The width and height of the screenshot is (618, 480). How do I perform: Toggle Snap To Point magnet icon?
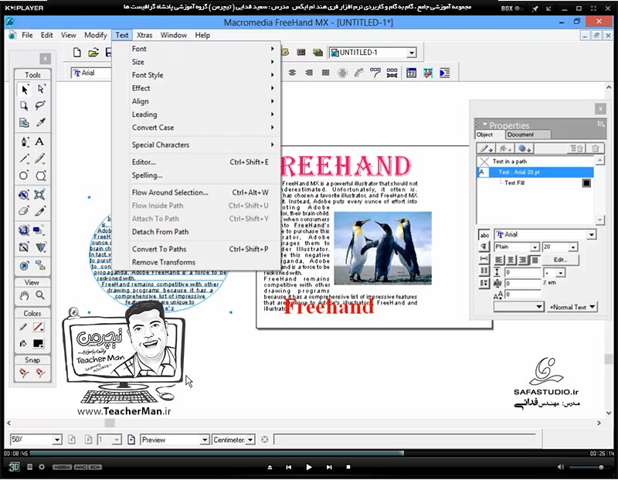(24, 373)
